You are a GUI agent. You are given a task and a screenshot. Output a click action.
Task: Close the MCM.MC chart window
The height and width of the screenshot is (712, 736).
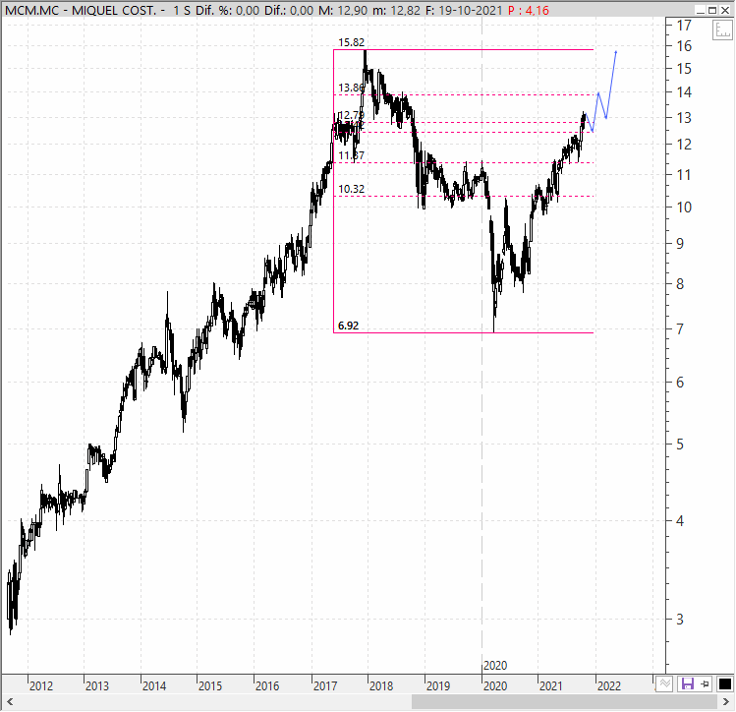pyautogui.click(x=725, y=11)
